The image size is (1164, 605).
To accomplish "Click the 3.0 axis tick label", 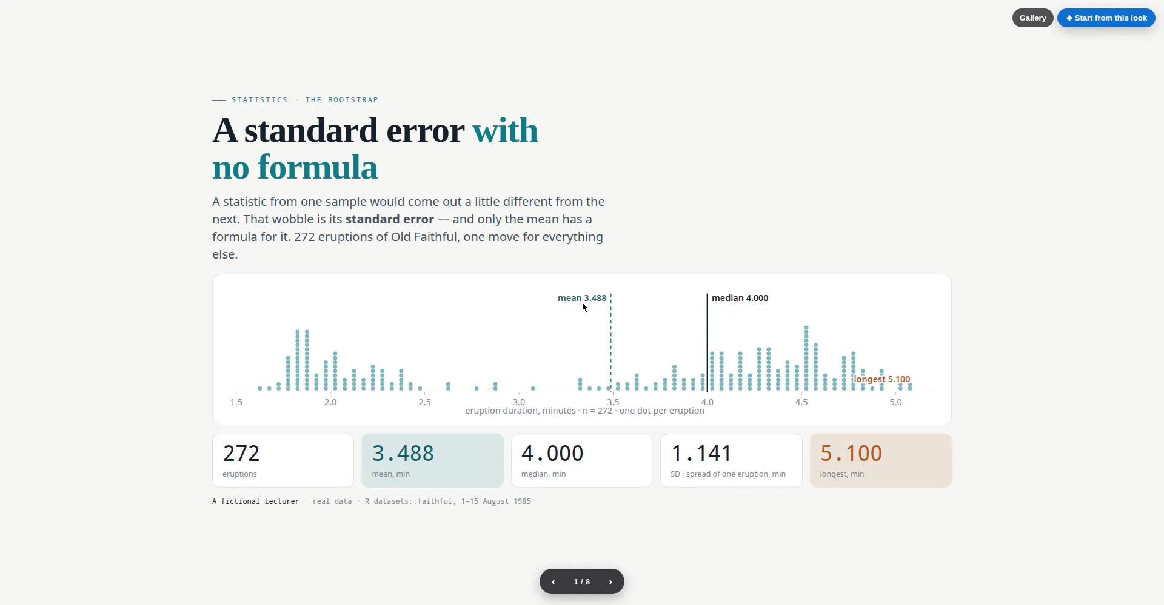I will [x=519, y=402].
